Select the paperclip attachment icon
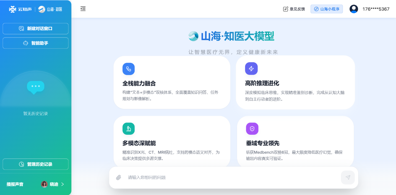This screenshot has height=195, width=396. [118, 177]
